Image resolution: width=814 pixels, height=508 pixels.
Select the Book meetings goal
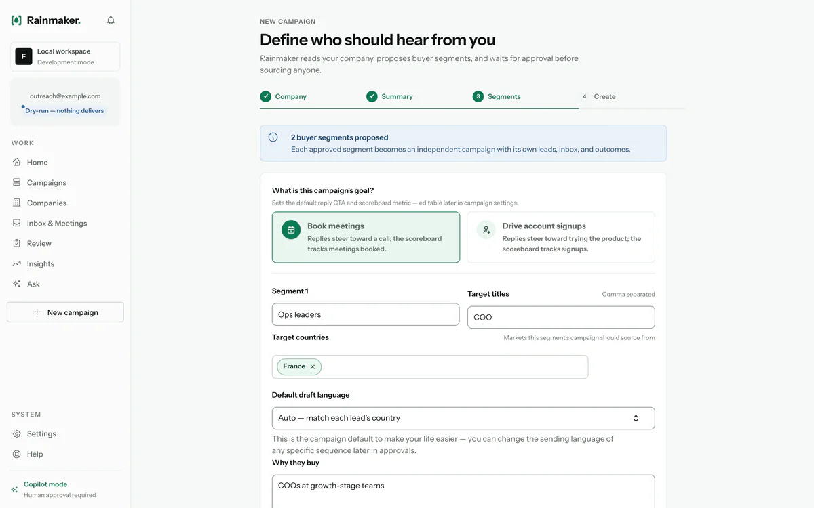pyautogui.click(x=366, y=237)
